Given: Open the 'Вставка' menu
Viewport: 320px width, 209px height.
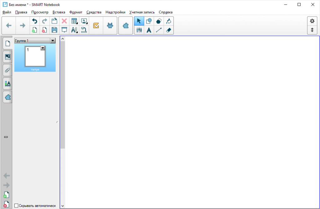Looking at the screenshot, I should (x=59, y=12).
